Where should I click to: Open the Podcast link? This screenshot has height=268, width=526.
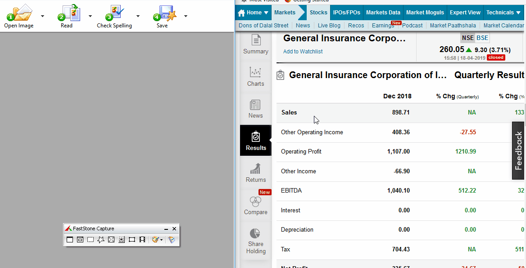pos(412,25)
